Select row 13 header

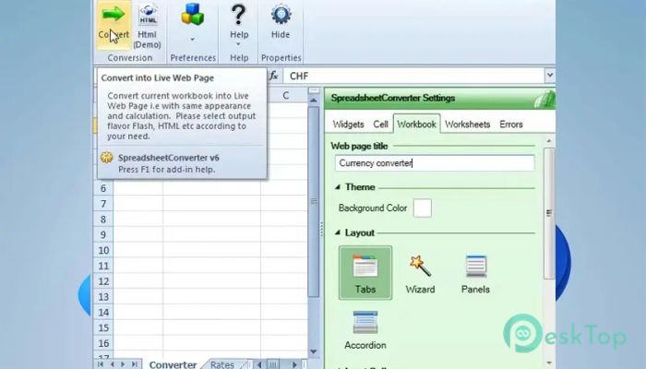[103, 297]
